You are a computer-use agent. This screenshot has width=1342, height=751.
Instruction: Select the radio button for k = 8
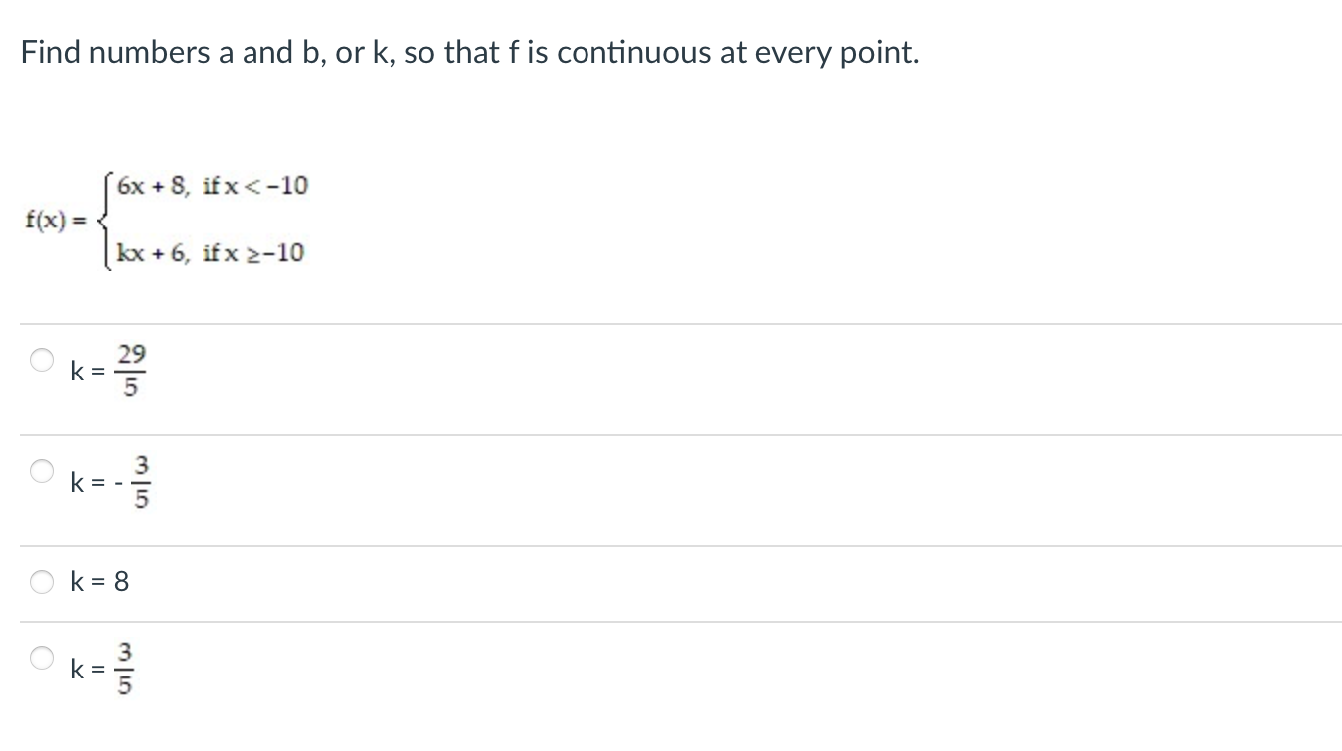41,582
